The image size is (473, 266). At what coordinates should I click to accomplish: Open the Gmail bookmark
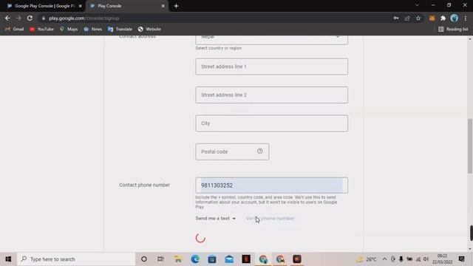pyautogui.click(x=15, y=30)
